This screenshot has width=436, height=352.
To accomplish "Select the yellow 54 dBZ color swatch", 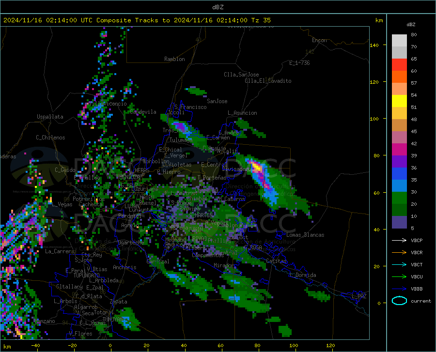I will pyautogui.click(x=399, y=101).
